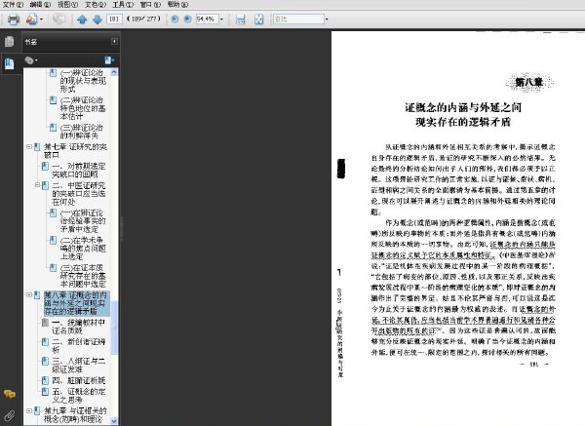This screenshot has height=426, width=585.
Task: Open dropdown arrow next to collaborate icon
Action: click(41, 19)
